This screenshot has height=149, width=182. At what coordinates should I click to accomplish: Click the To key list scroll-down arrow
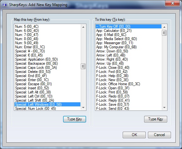(x=164, y=108)
